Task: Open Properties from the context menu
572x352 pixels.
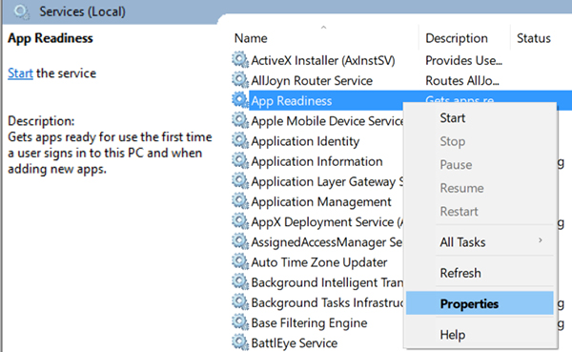Action: coord(480,303)
